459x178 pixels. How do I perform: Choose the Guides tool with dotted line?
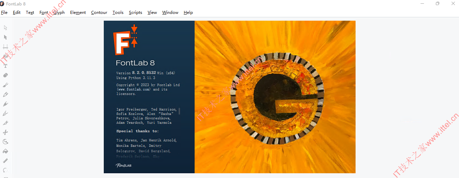point(5,46)
